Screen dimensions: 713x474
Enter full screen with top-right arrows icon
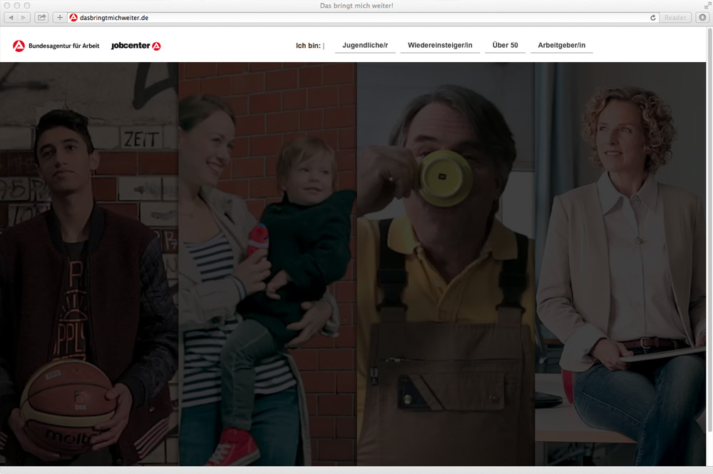click(707, 5)
